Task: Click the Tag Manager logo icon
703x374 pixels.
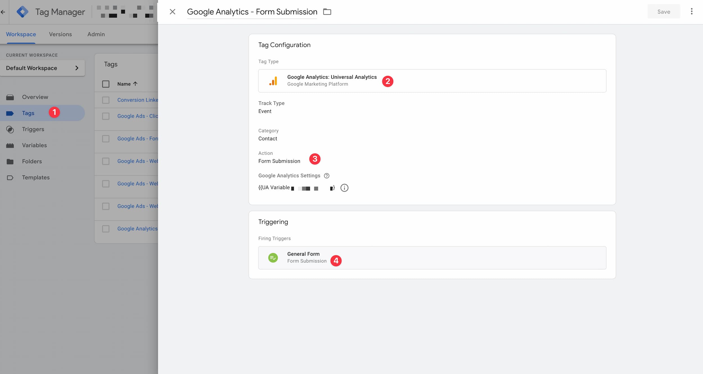Action: (x=22, y=12)
